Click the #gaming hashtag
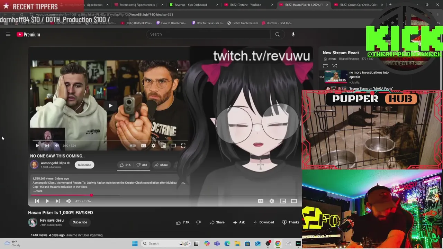The height and width of the screenshot is (249, 443). (x=96, y=235)
